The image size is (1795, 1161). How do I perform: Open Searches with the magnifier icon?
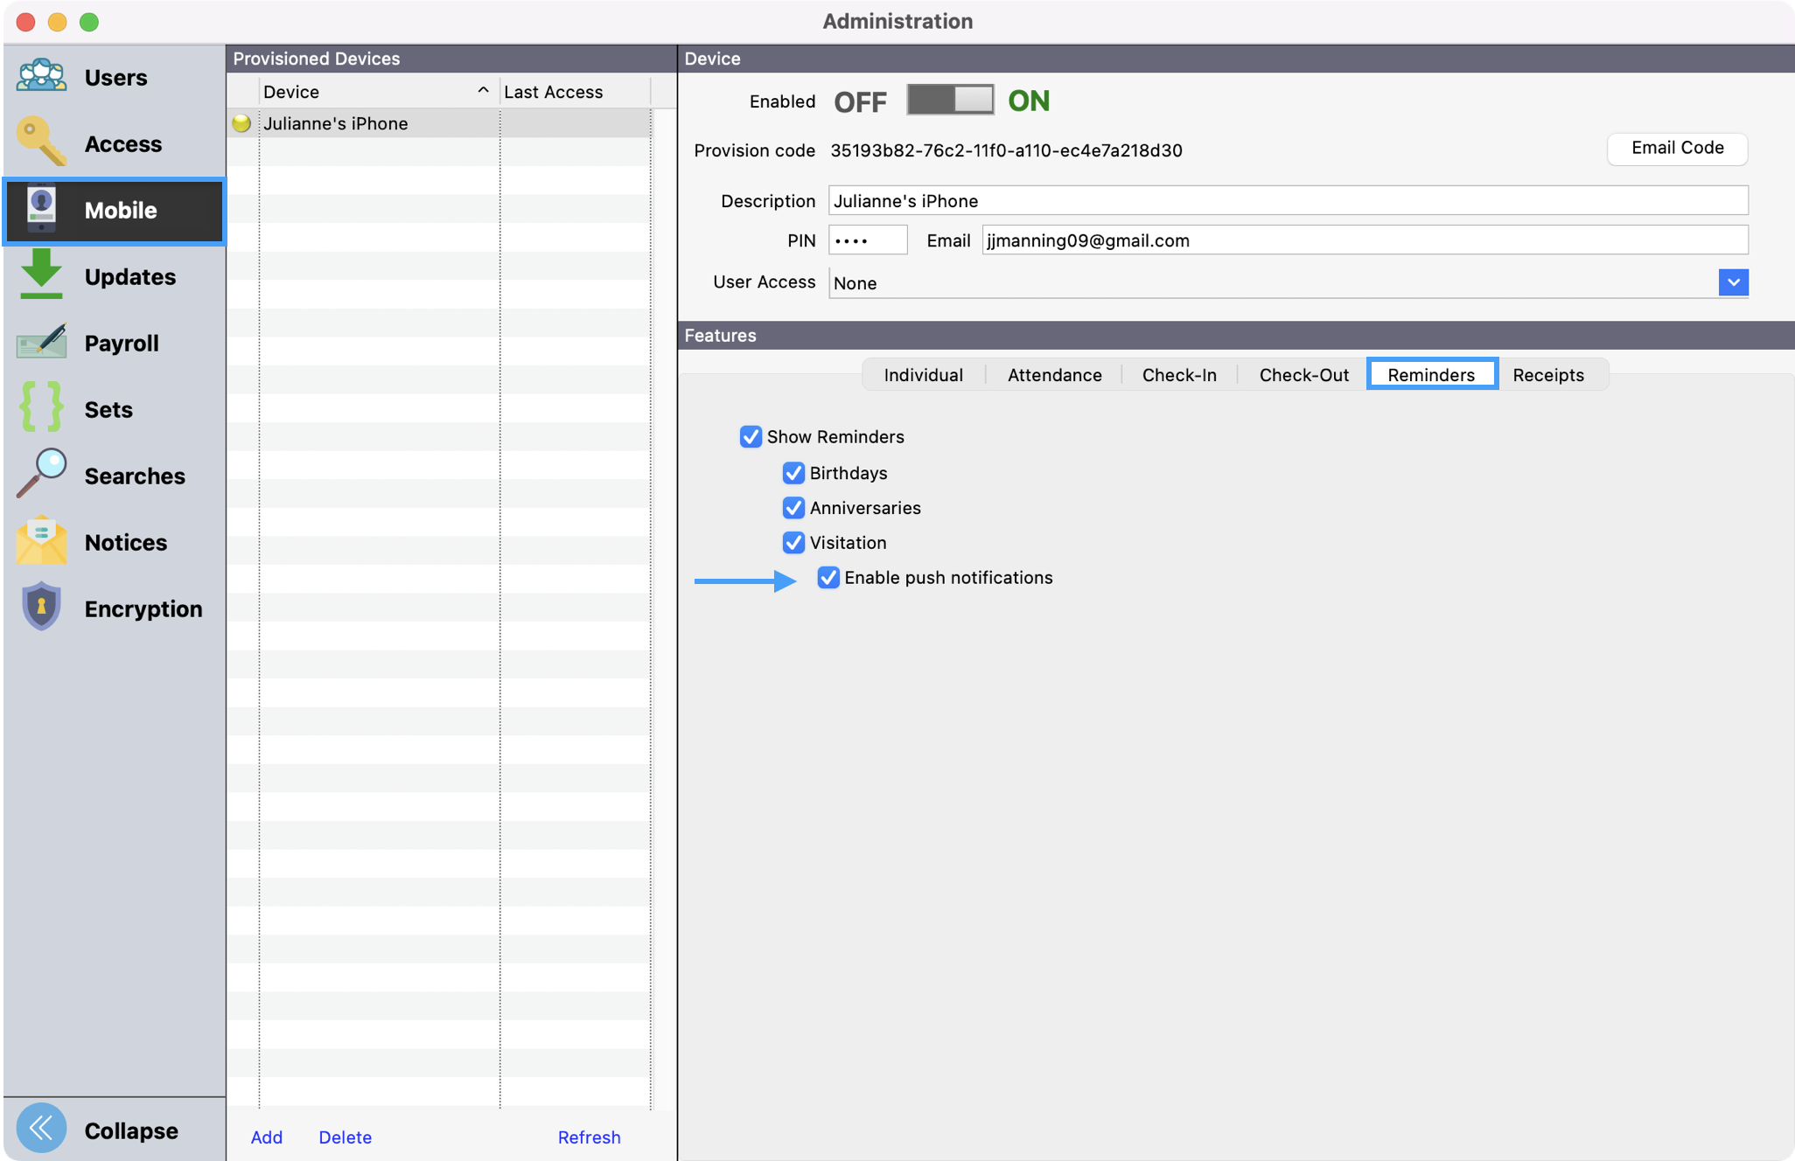coord(40,475)
